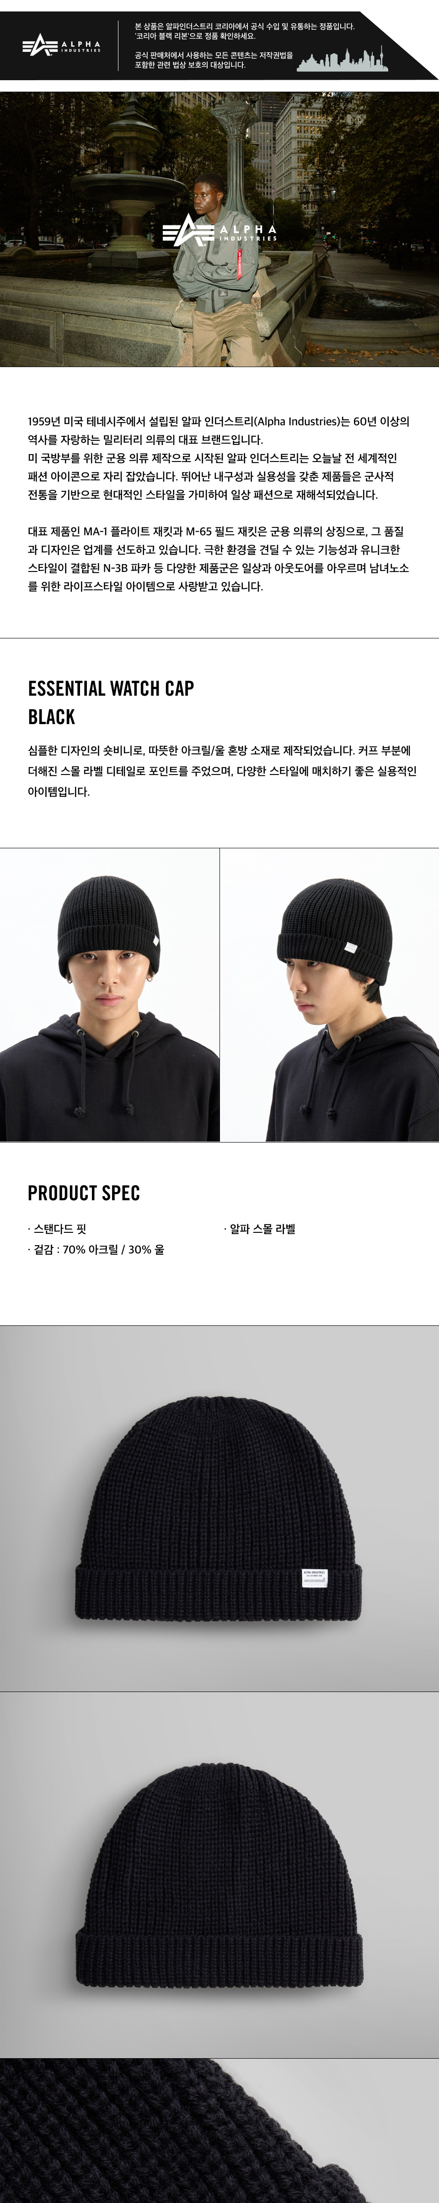Click the ESSENTIAL WATCH CAP heading
Viewport: 439px width, 2203px height.
(111, 688)
